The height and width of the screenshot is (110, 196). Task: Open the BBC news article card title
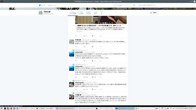[x=99, y=26]
